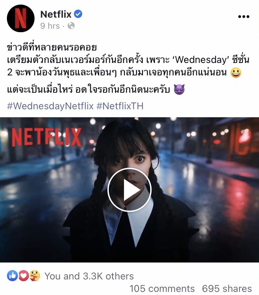Click the 9 hrs post timestamp
Screen dimensions: 259x295
50,26
